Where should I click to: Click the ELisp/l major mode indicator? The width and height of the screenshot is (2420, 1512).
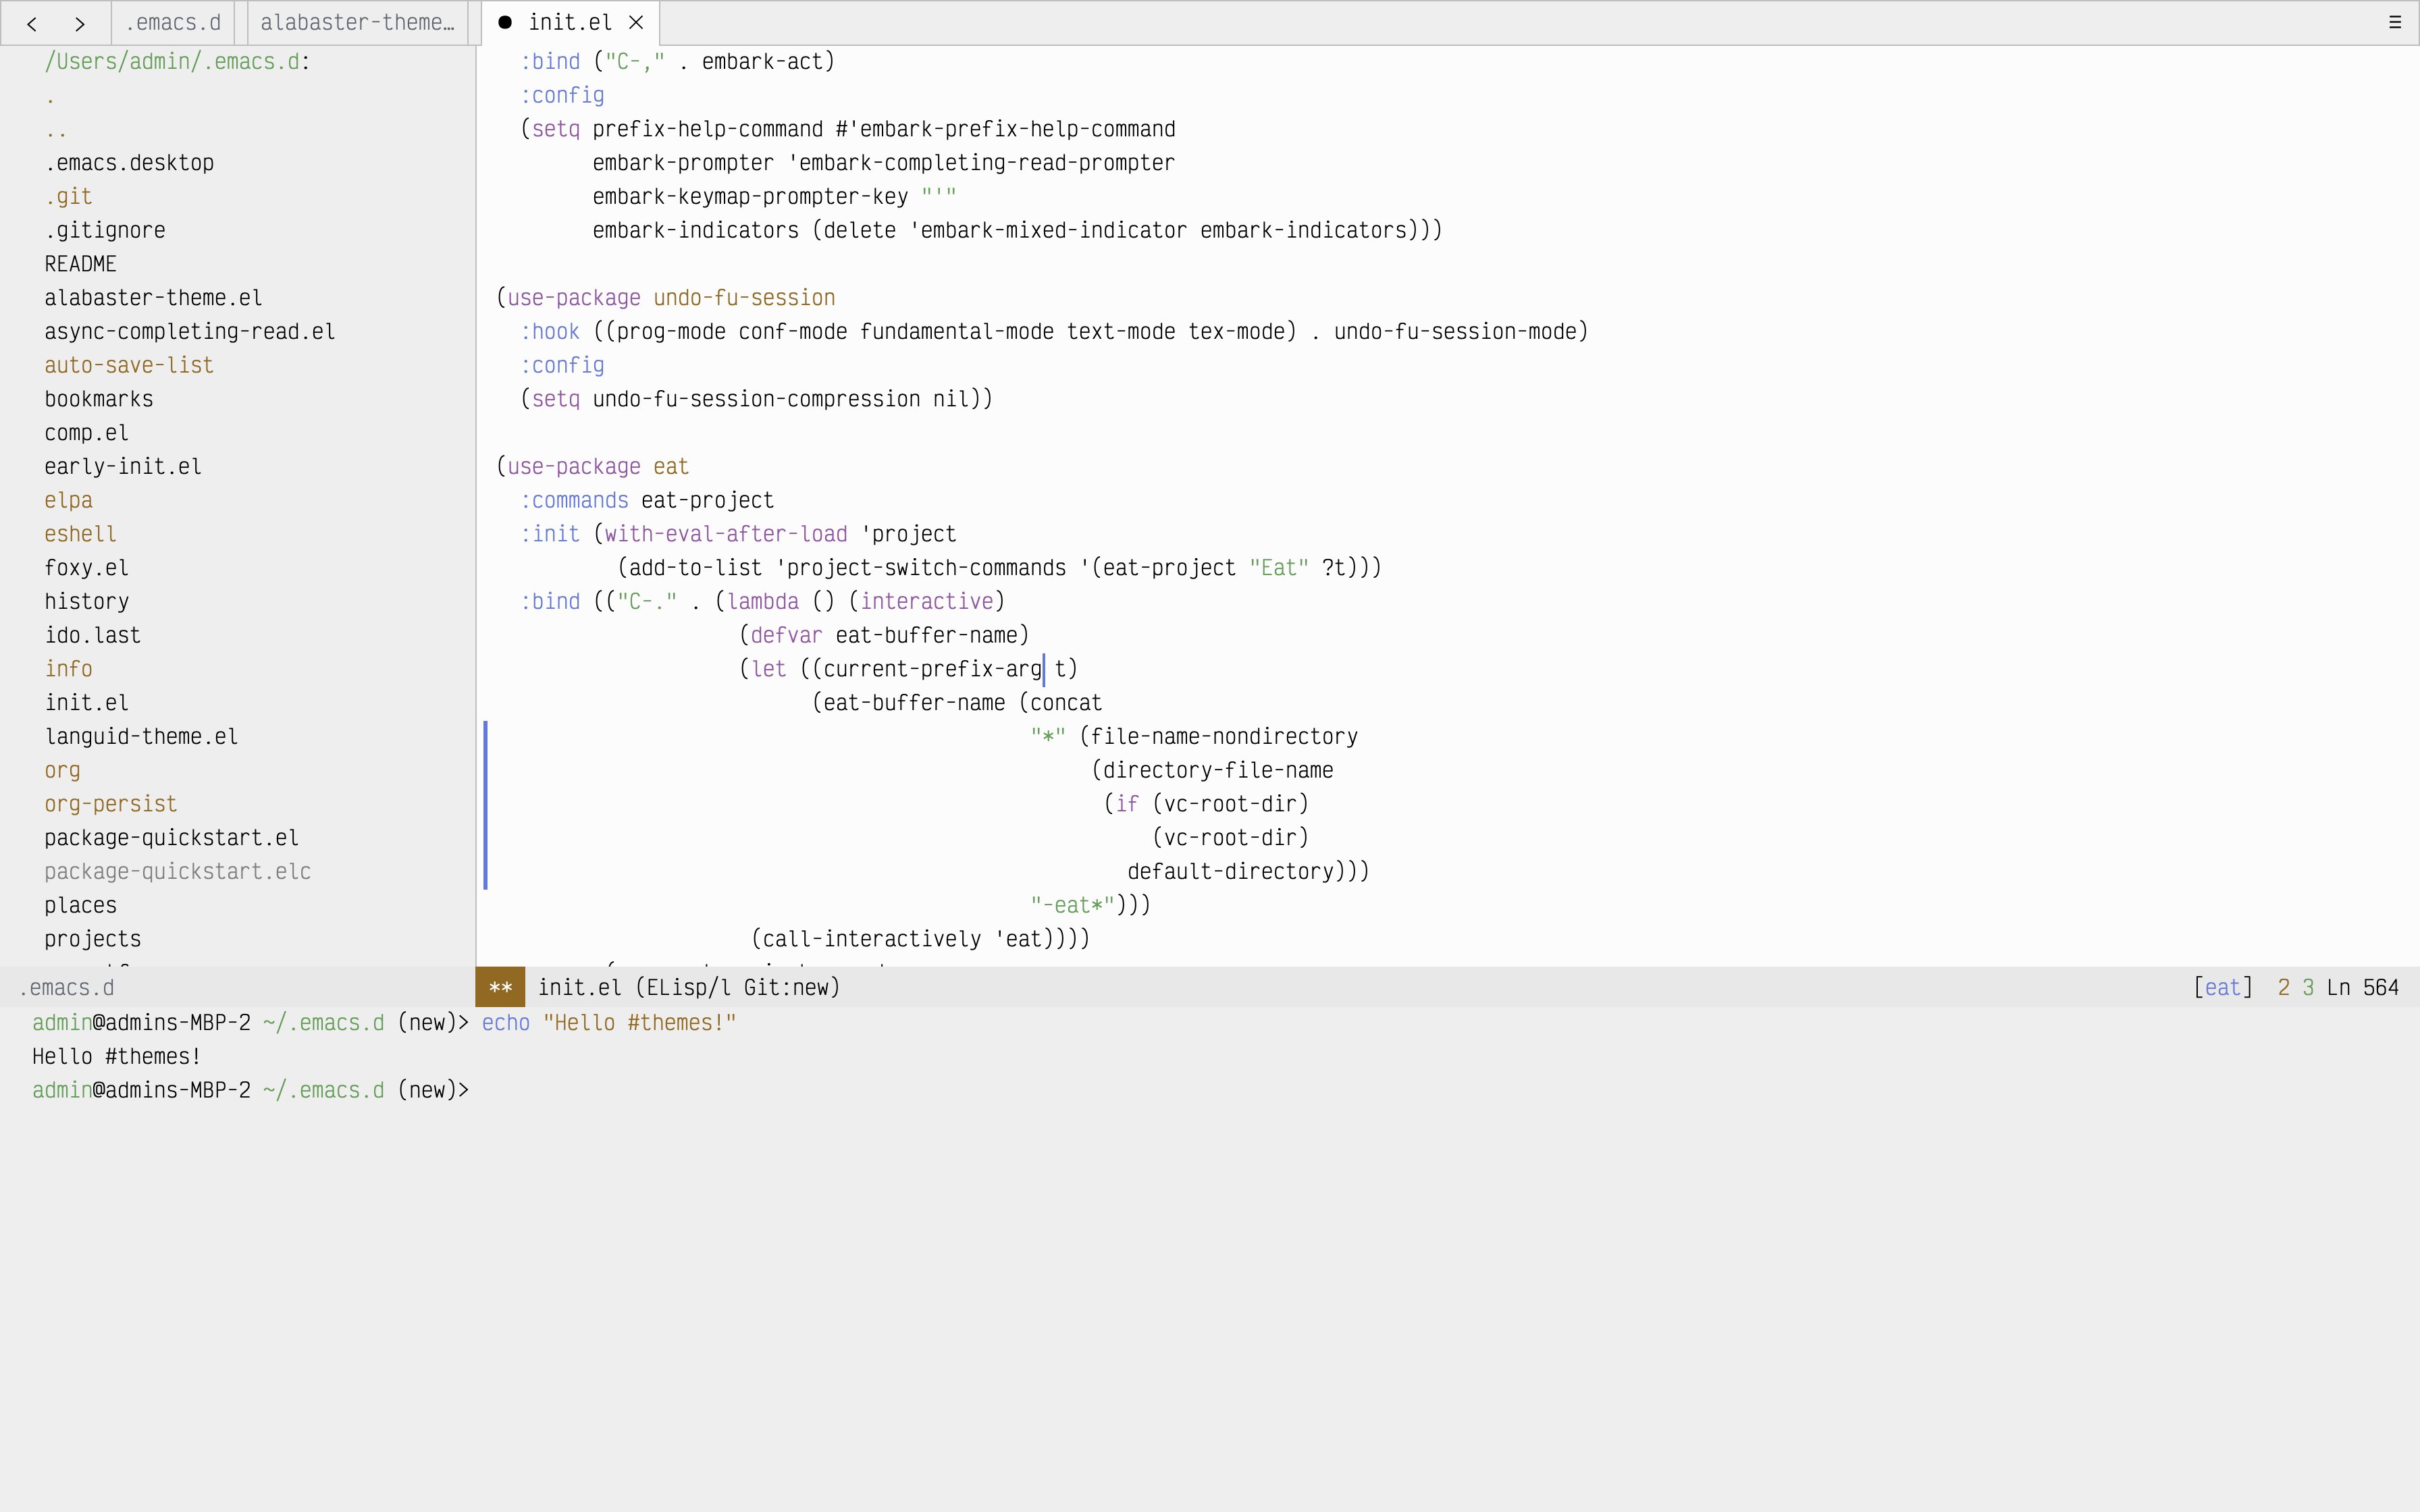point(688,988)
